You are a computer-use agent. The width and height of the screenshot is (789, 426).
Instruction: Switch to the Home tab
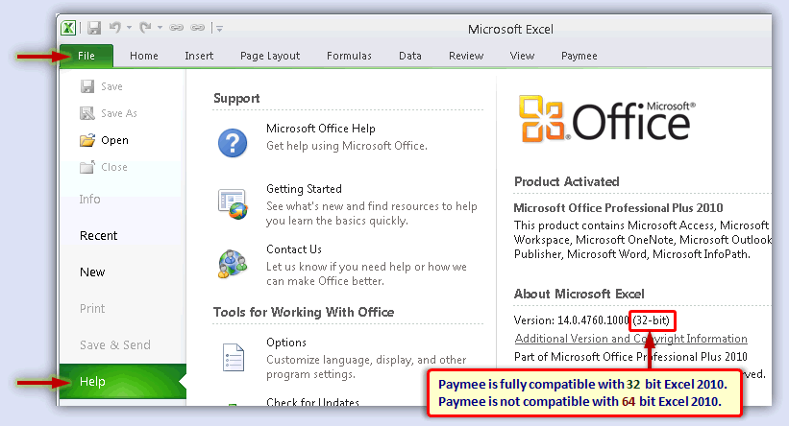(144, 56)
